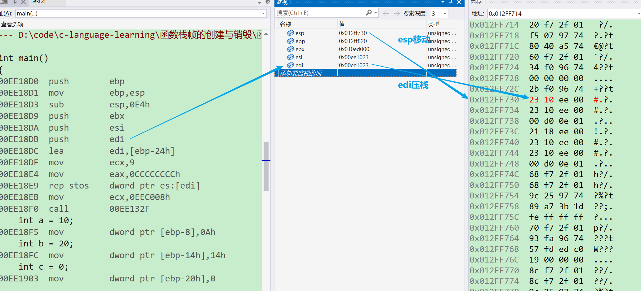Open the document tab settings gear
641x291 pixels.
click(x=268, y=2)
